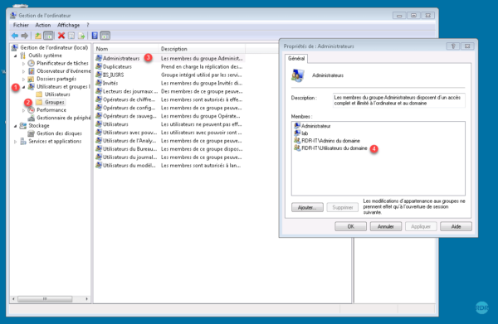Select Lecteurs des journaux group row
This screenshot has height=324, width=498.
point(170,91)
